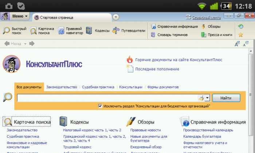255x153 pixels.
Task: Click the forward navigation arrow
Action: click(32, 44)
